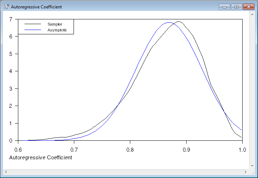Viewport: 258px width, 178px height.
Task: Click the vertical scrollbar up arrow
Action: coord(252,14)
